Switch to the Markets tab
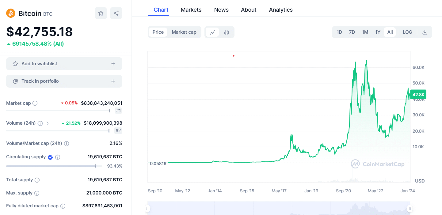Viewport: 442px width, 215px height. [191, 9]
